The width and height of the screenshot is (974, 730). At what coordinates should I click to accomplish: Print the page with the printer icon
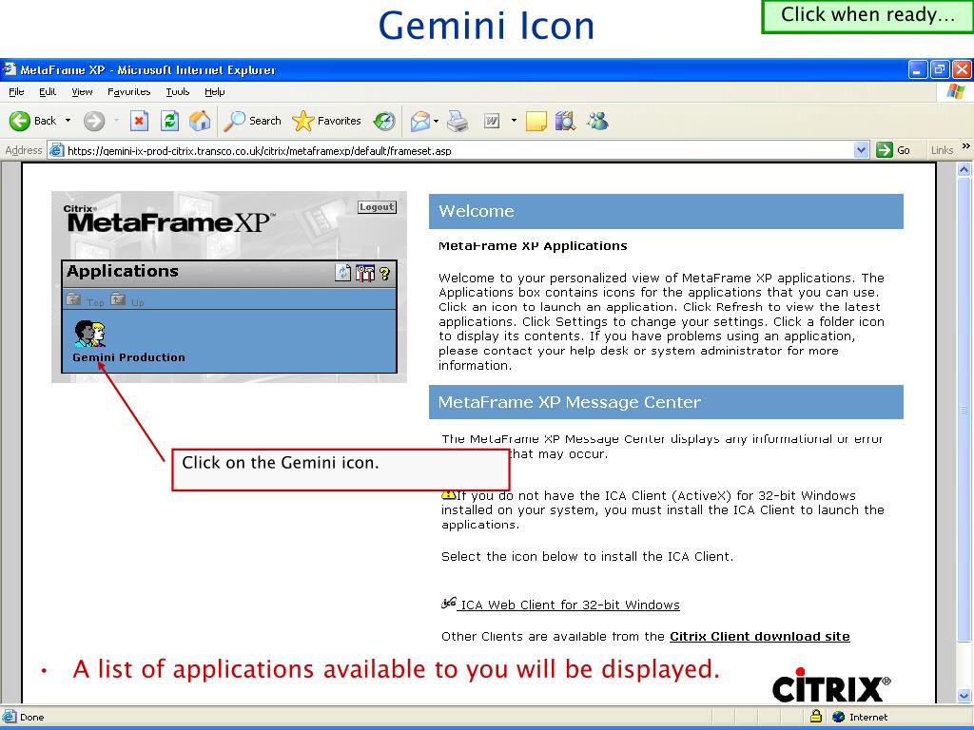coord(458,121)
